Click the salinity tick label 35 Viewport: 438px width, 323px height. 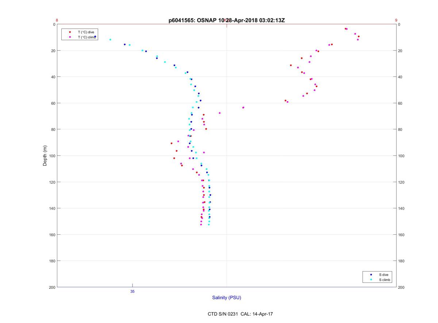132,292
